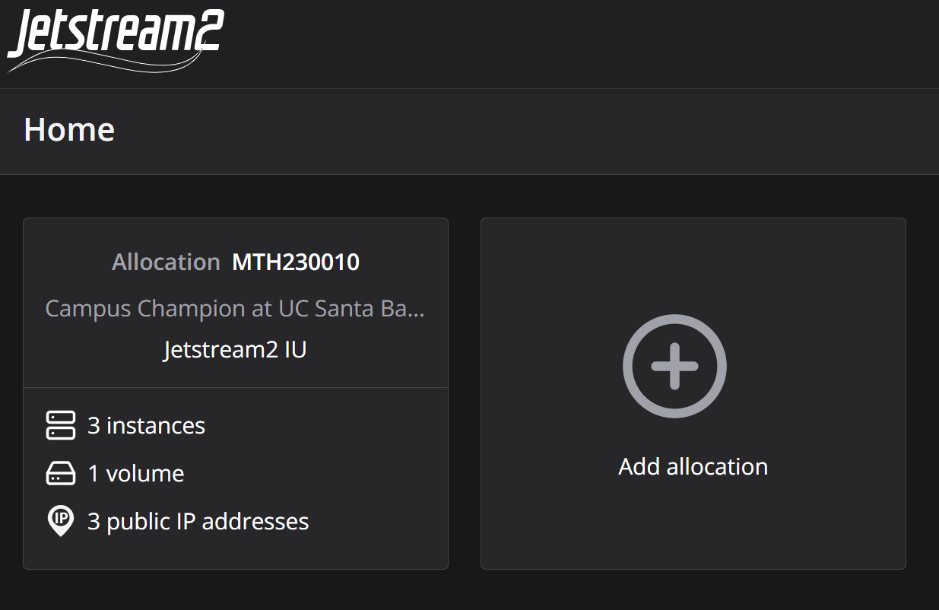The image size is (939, 610).
Task: Click the public IP location pin icon
Action: pyautogui.click(x=61, y=521)
